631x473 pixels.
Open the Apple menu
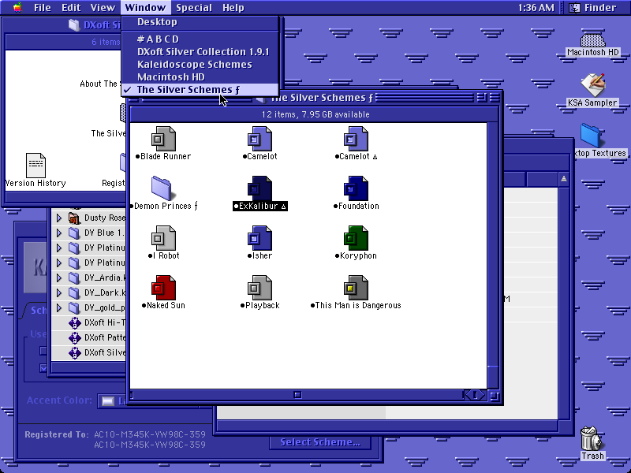click(x=17, y=8)
